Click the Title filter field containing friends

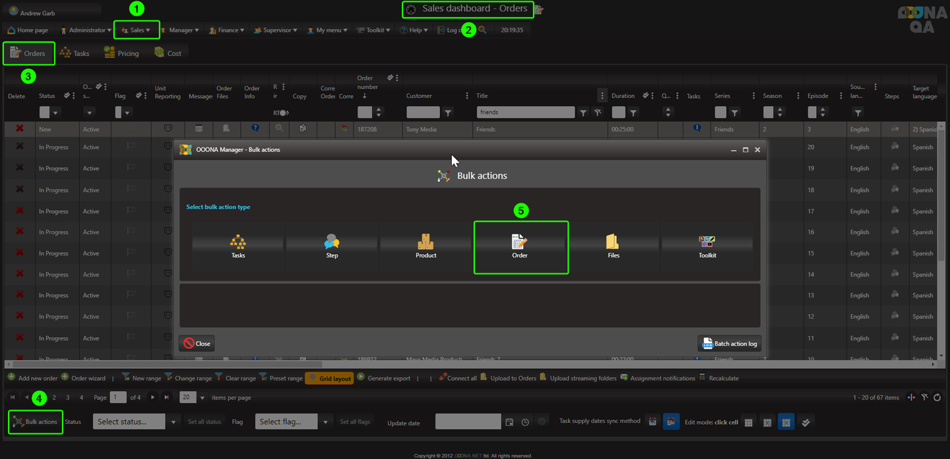tap(525, 113)
